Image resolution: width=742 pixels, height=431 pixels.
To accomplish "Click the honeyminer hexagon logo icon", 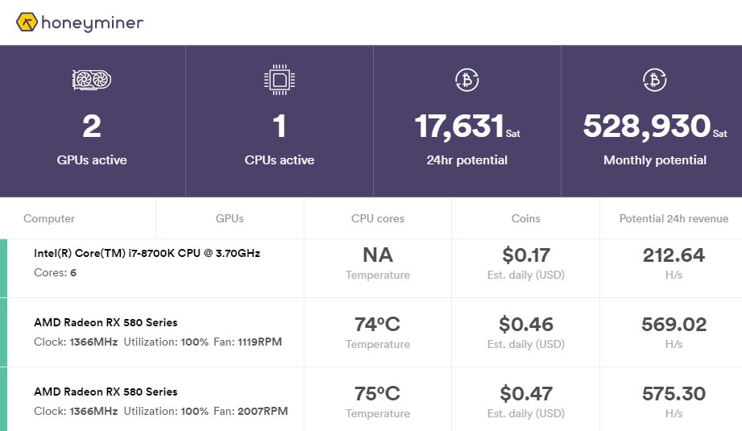I will [x=27, y=23].
